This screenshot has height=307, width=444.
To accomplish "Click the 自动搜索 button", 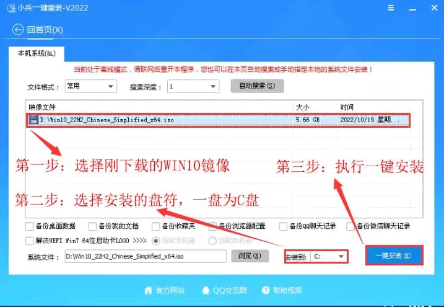I will click(257, 86).
